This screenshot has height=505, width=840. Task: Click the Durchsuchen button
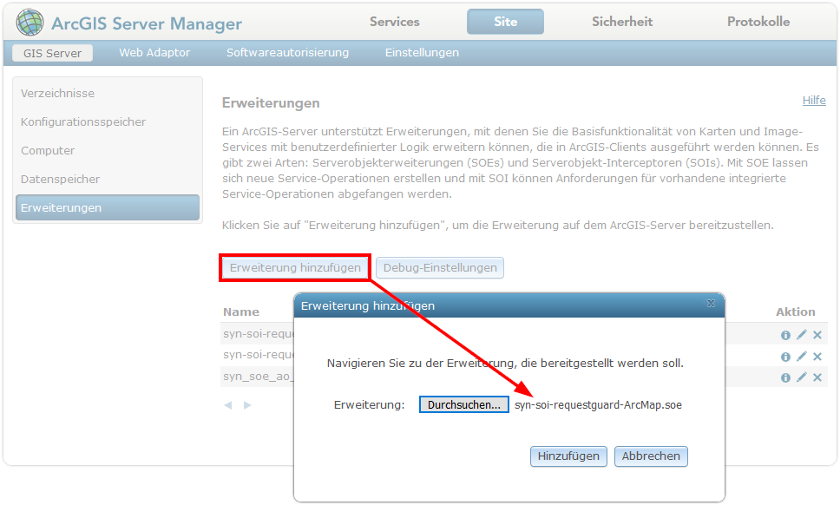point(463,403)
